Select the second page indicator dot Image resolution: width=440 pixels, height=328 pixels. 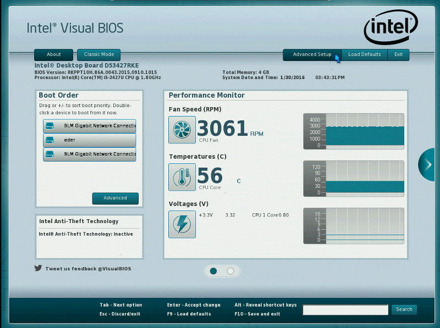coord(230,271)
